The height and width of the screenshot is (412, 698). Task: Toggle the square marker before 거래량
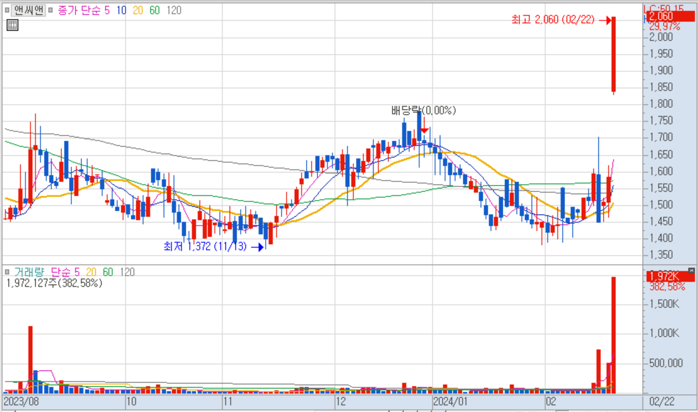click(7, 272)
